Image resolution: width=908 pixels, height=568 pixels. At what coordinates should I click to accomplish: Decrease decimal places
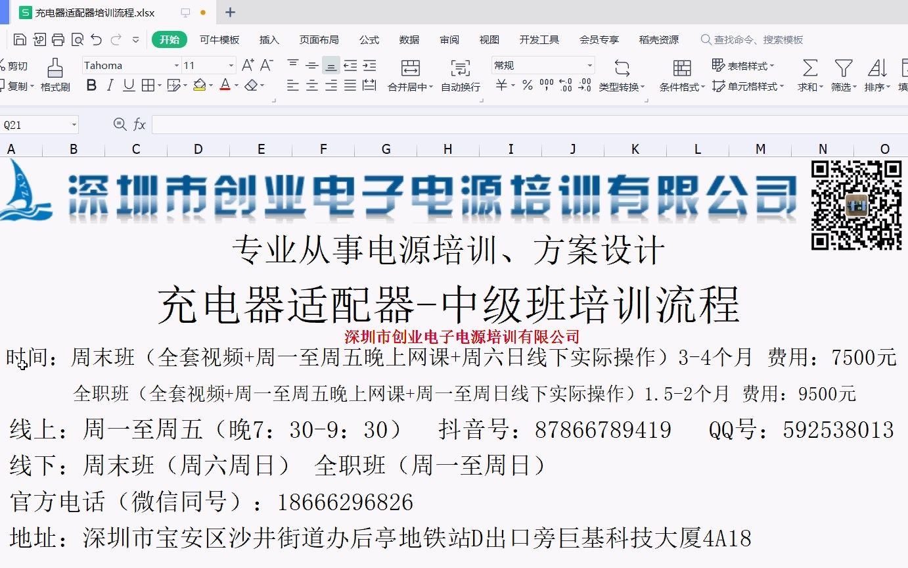point(585,85)
